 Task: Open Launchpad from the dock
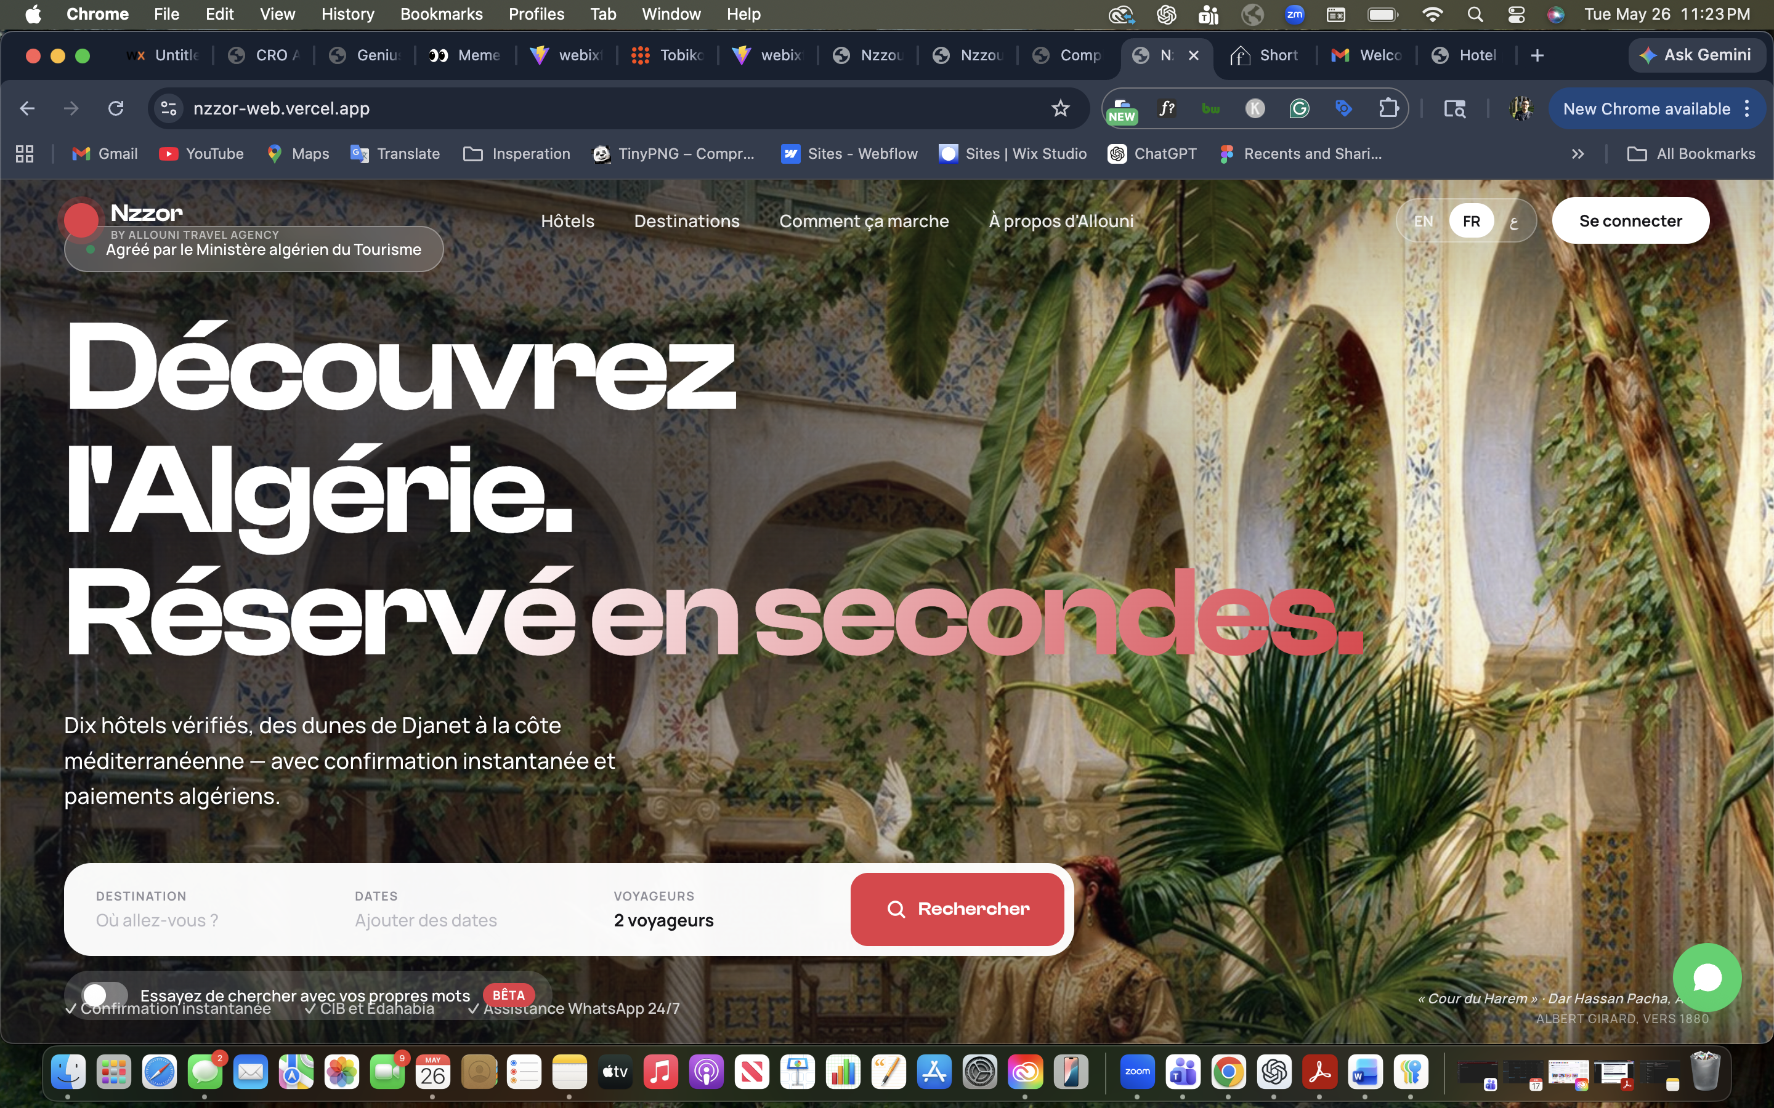113,1072
